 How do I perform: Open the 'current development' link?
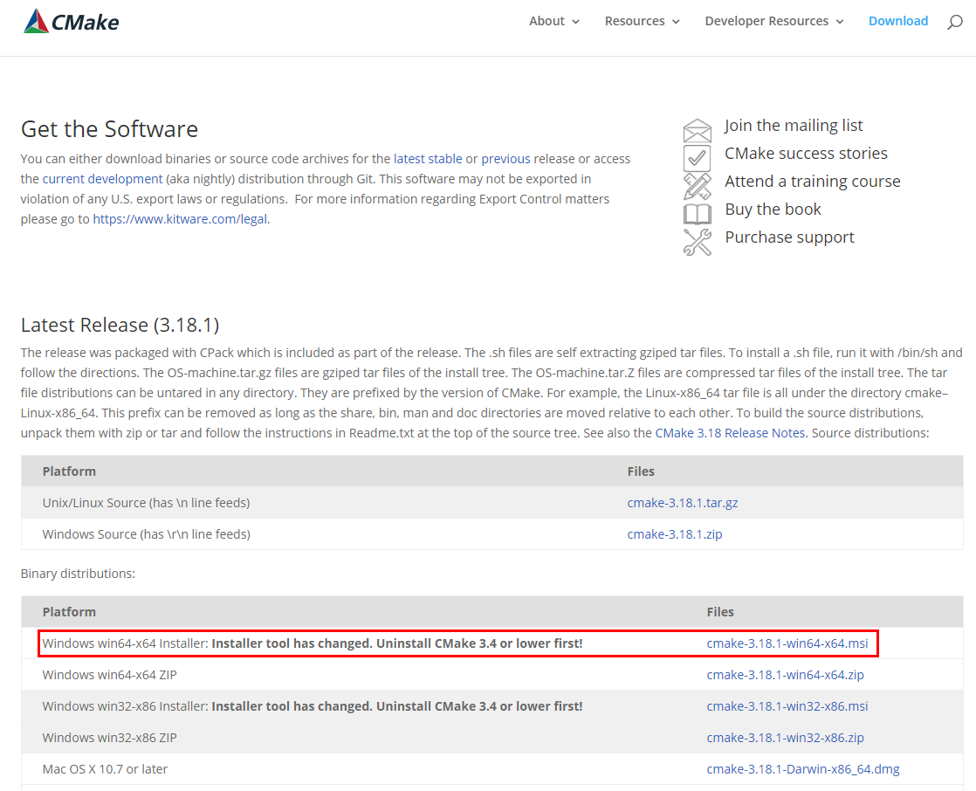point(102,179)
